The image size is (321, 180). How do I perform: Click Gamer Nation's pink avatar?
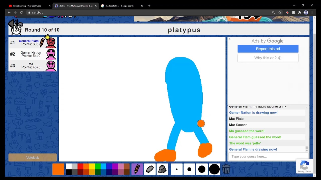(51, 54)
